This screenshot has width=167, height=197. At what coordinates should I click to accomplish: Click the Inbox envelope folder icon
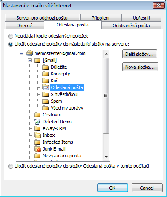37,135
